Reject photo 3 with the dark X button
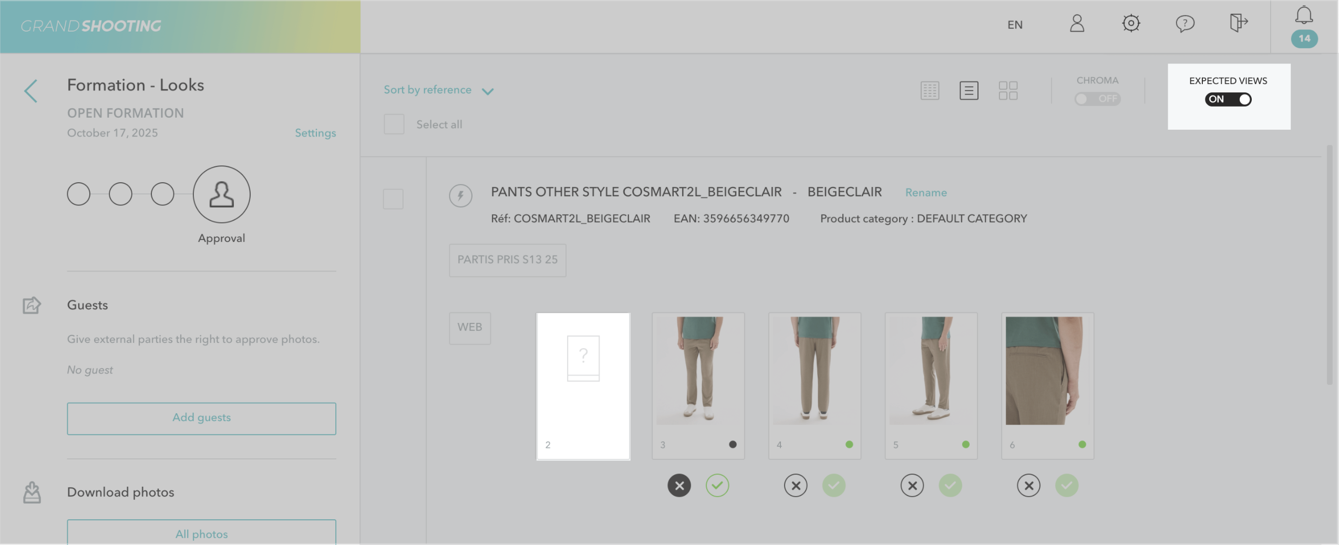 tap(679, 486)
